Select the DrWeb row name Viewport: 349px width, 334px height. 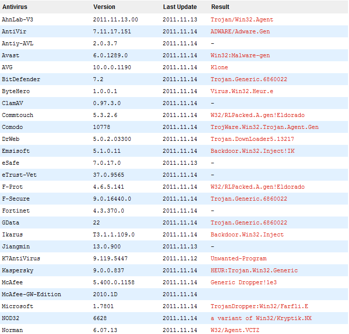click(x=10, y=139)
